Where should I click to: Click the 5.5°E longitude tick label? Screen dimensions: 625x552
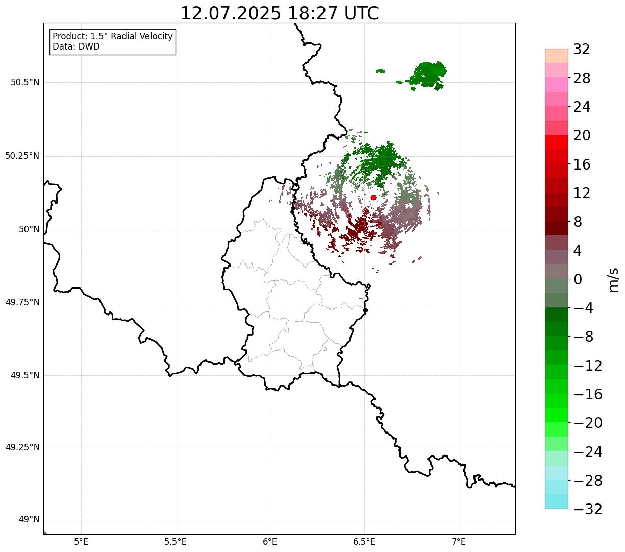(x=176, y=542)
